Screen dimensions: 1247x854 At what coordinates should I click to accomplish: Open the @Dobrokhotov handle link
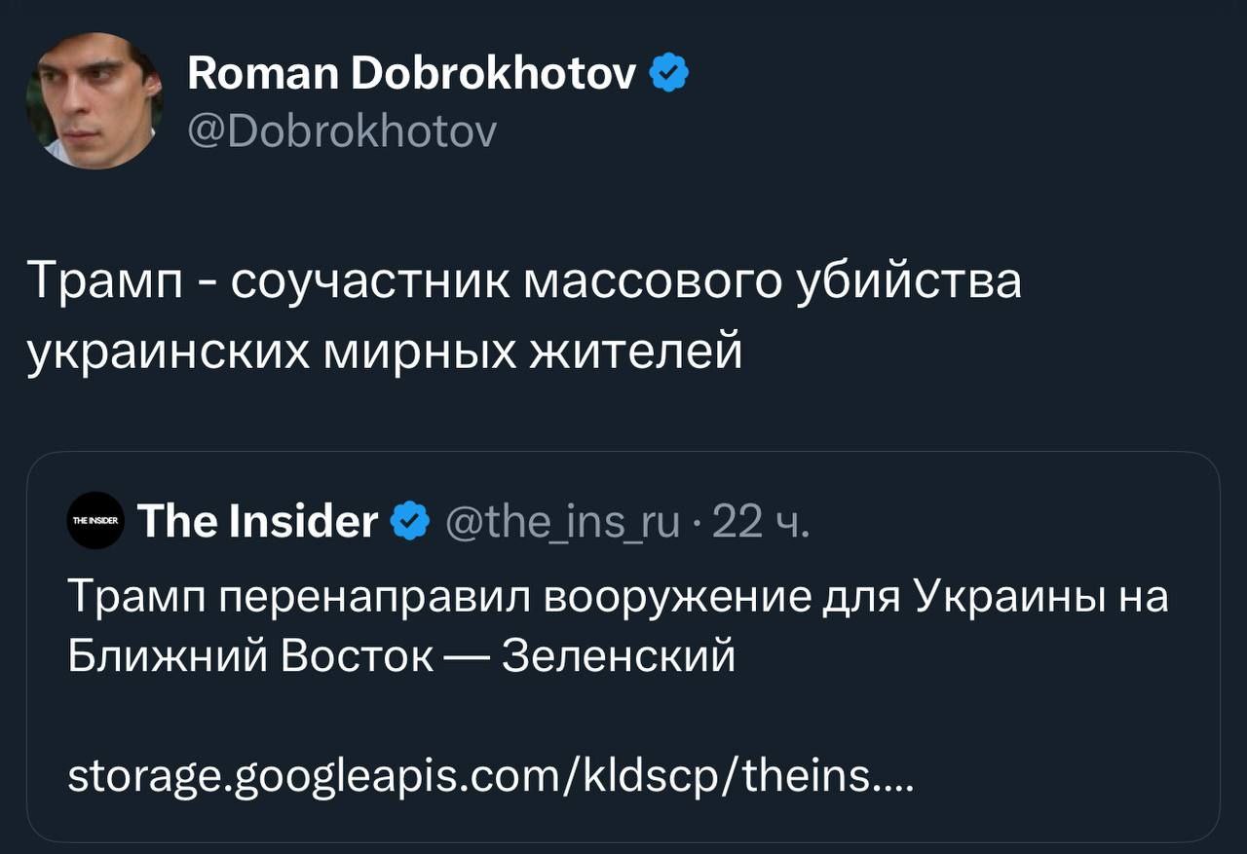[x=341, y=130]
